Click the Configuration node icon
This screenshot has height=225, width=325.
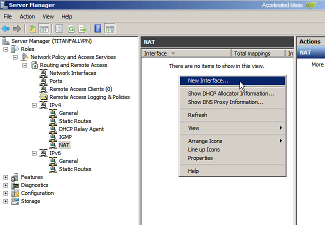pos(15,193)
